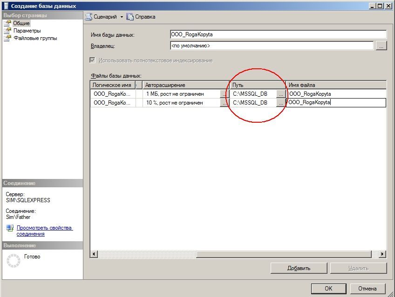
Task: Click the horizontal scrollbar thumb
Action: [x=284, y=254]
